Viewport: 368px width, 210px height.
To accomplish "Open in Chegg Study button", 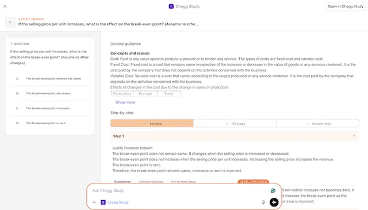I will (x=346, y=6).
